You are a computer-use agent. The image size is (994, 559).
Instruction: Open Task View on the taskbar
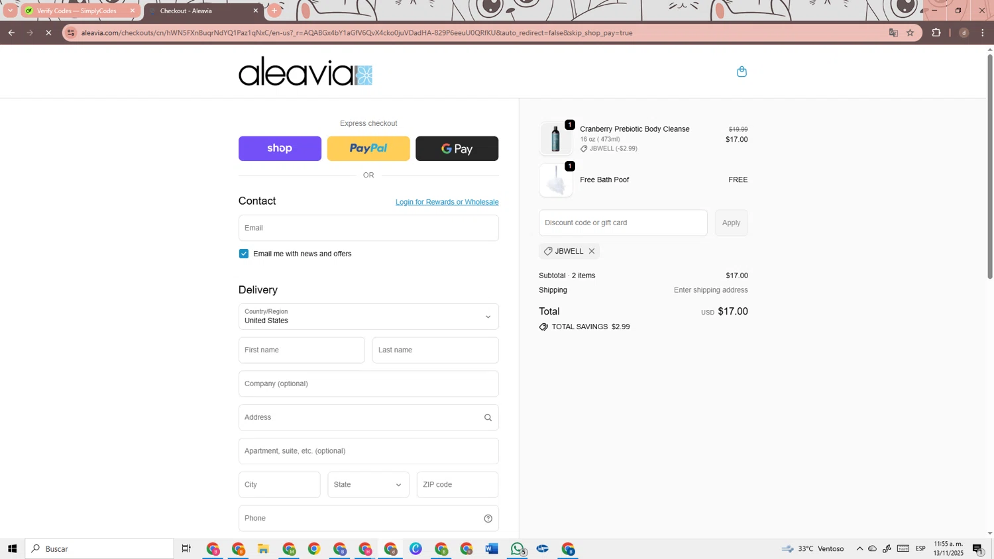(x=186, y=548)
